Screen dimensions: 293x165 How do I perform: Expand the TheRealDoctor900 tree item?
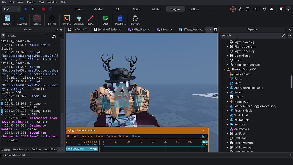[225, 69]
